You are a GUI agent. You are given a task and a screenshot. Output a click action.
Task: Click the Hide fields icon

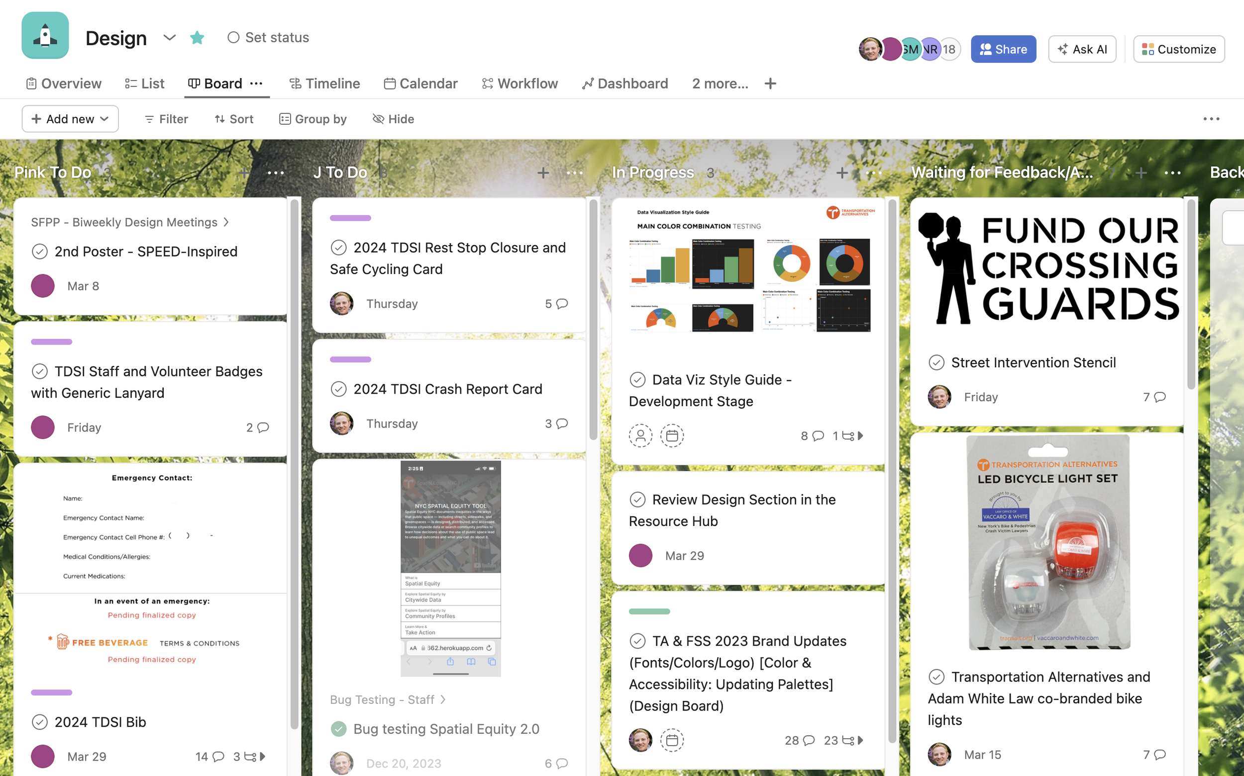[x=379, y=118]
